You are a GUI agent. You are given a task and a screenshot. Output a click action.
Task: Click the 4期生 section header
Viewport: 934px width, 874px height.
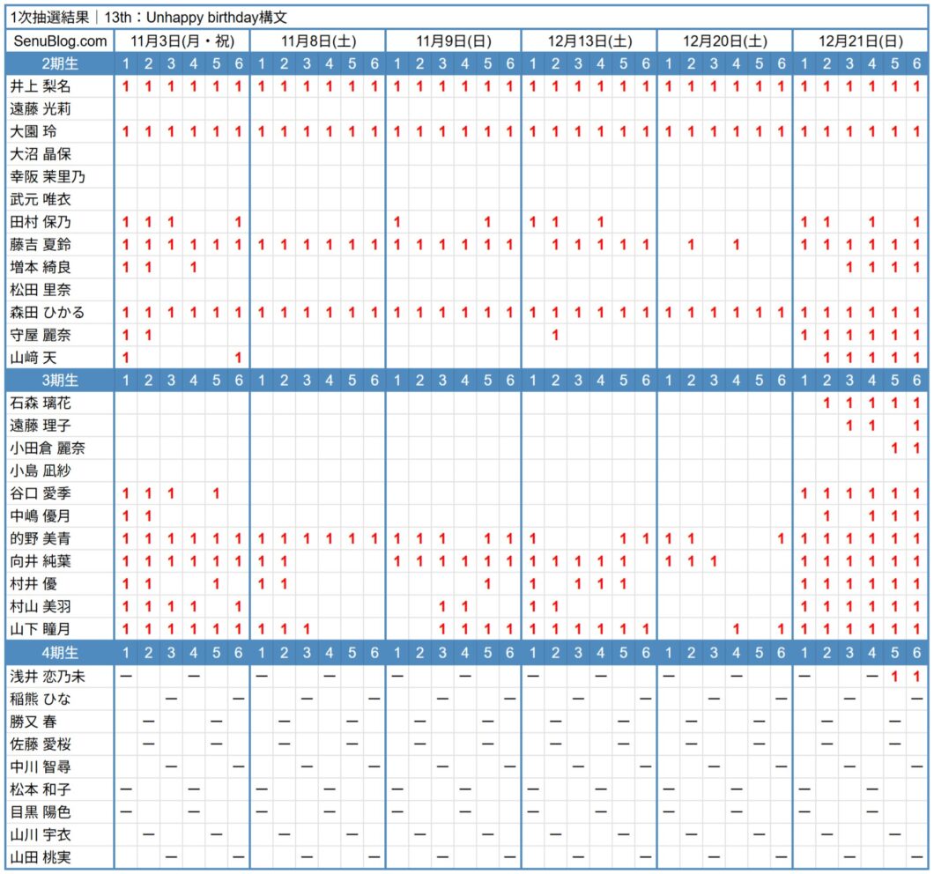(60, 653)
